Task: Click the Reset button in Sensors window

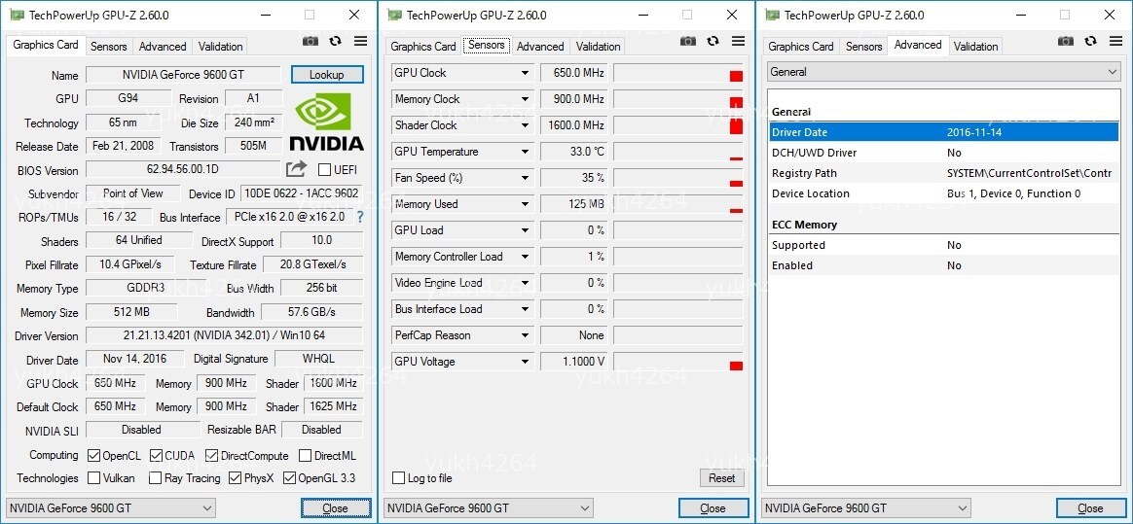Action: point(722,477)
